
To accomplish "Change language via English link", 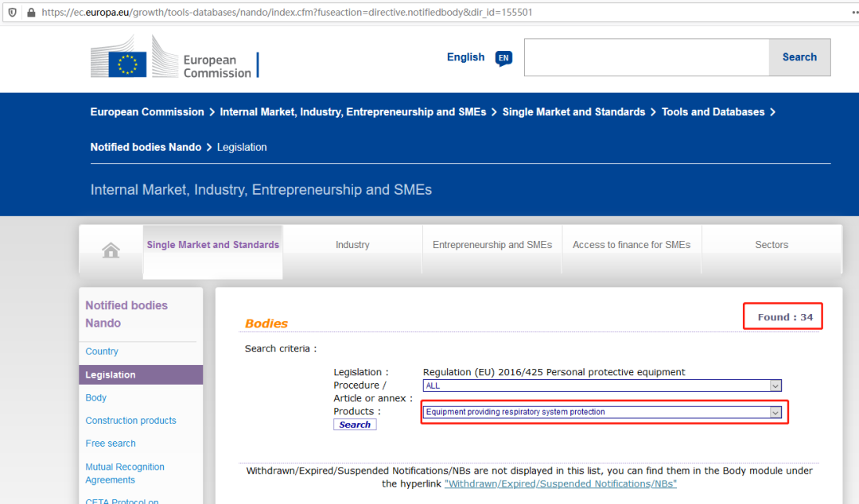I will (x=465, y=57).
